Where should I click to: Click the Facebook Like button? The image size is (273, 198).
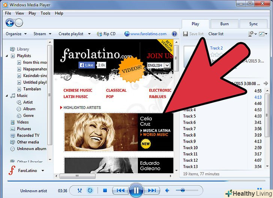coord(87,65)
